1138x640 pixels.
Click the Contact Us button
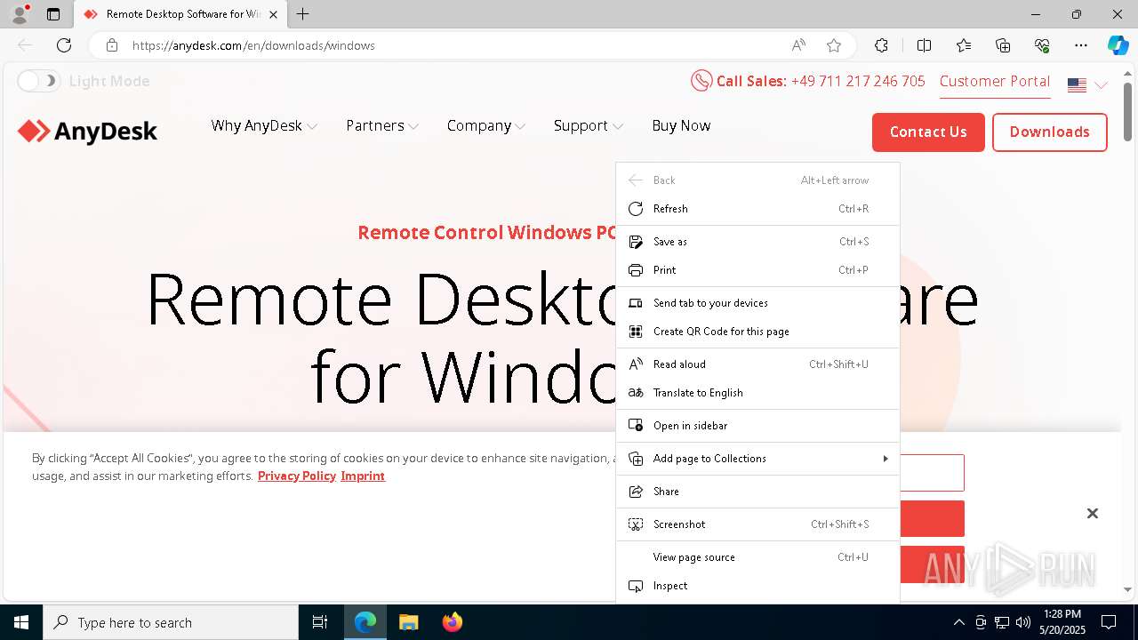(x=928, y=132)
